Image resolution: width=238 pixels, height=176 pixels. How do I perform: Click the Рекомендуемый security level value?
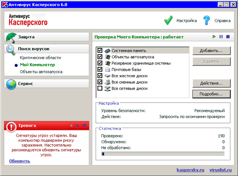(x=209, y=111)
